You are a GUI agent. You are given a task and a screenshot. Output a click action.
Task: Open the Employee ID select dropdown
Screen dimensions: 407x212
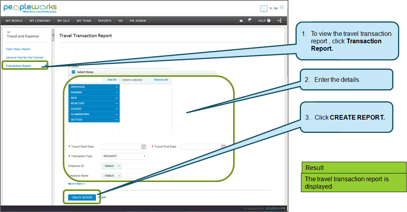click(x=111, y=166)
